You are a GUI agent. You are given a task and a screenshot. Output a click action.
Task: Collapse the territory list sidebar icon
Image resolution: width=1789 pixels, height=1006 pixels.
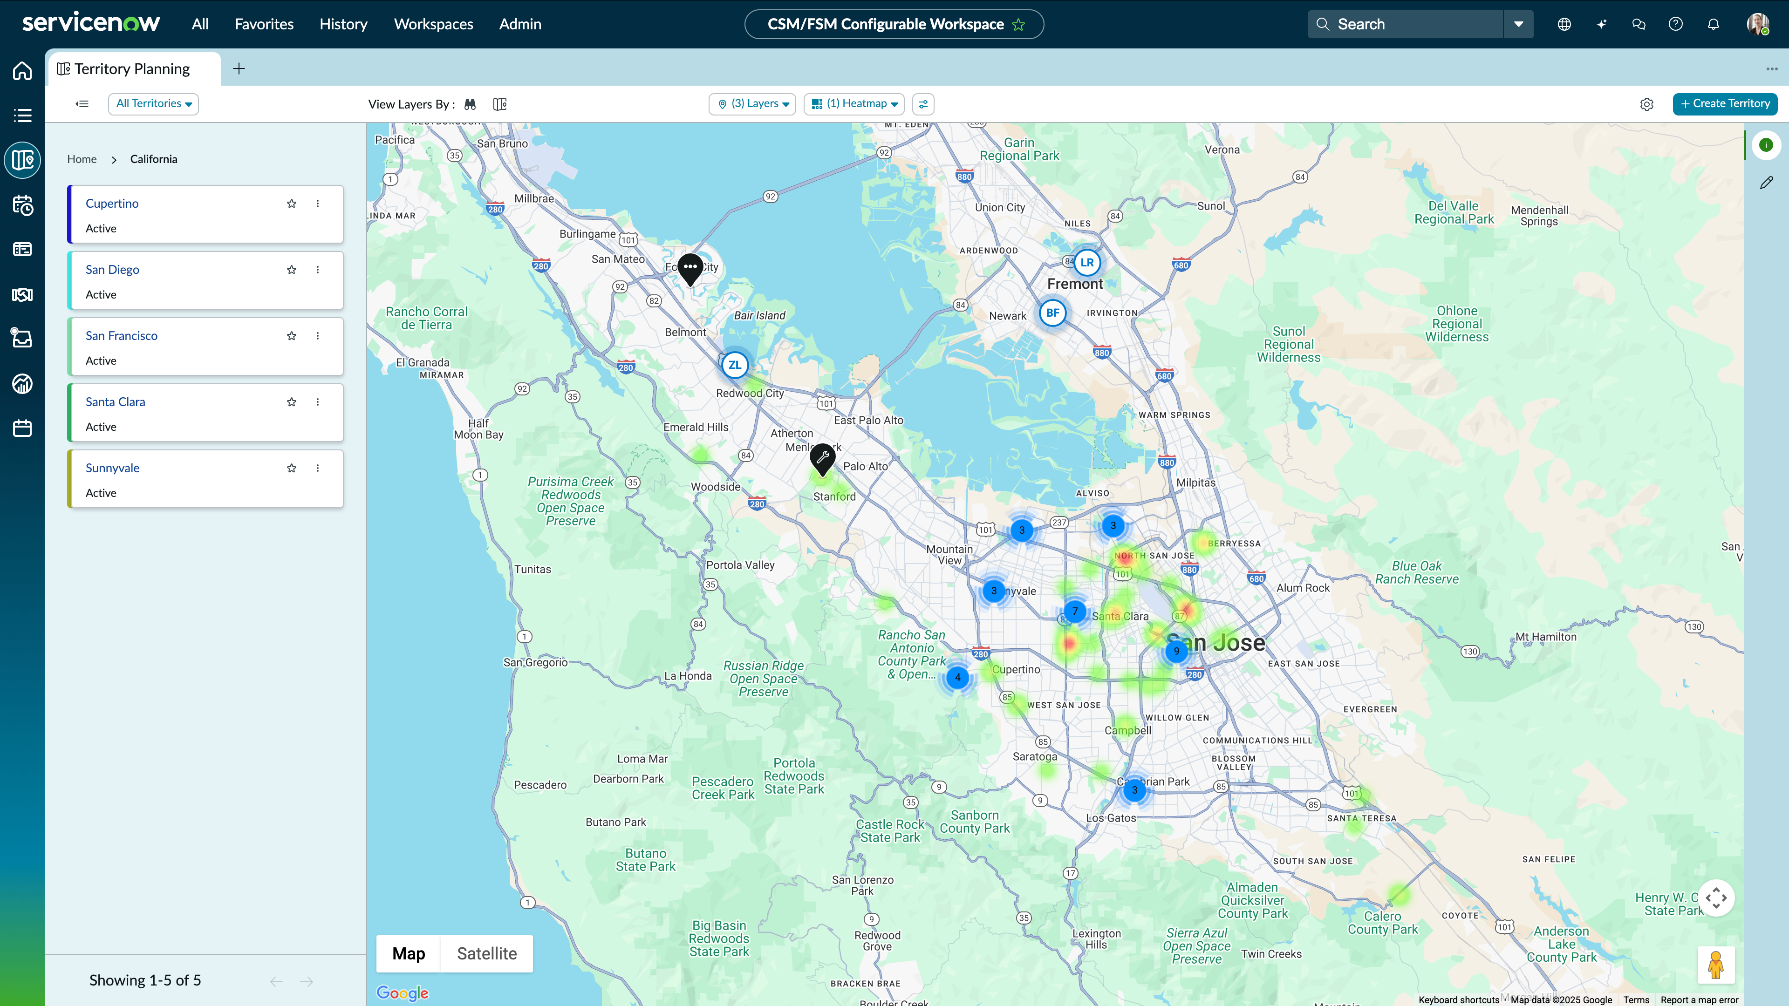[82, 104]
